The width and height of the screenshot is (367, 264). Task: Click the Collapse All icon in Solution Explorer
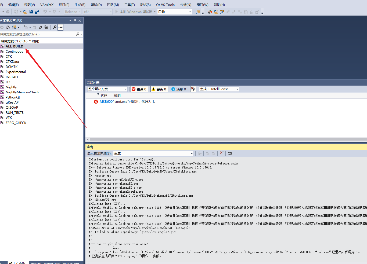41,27
